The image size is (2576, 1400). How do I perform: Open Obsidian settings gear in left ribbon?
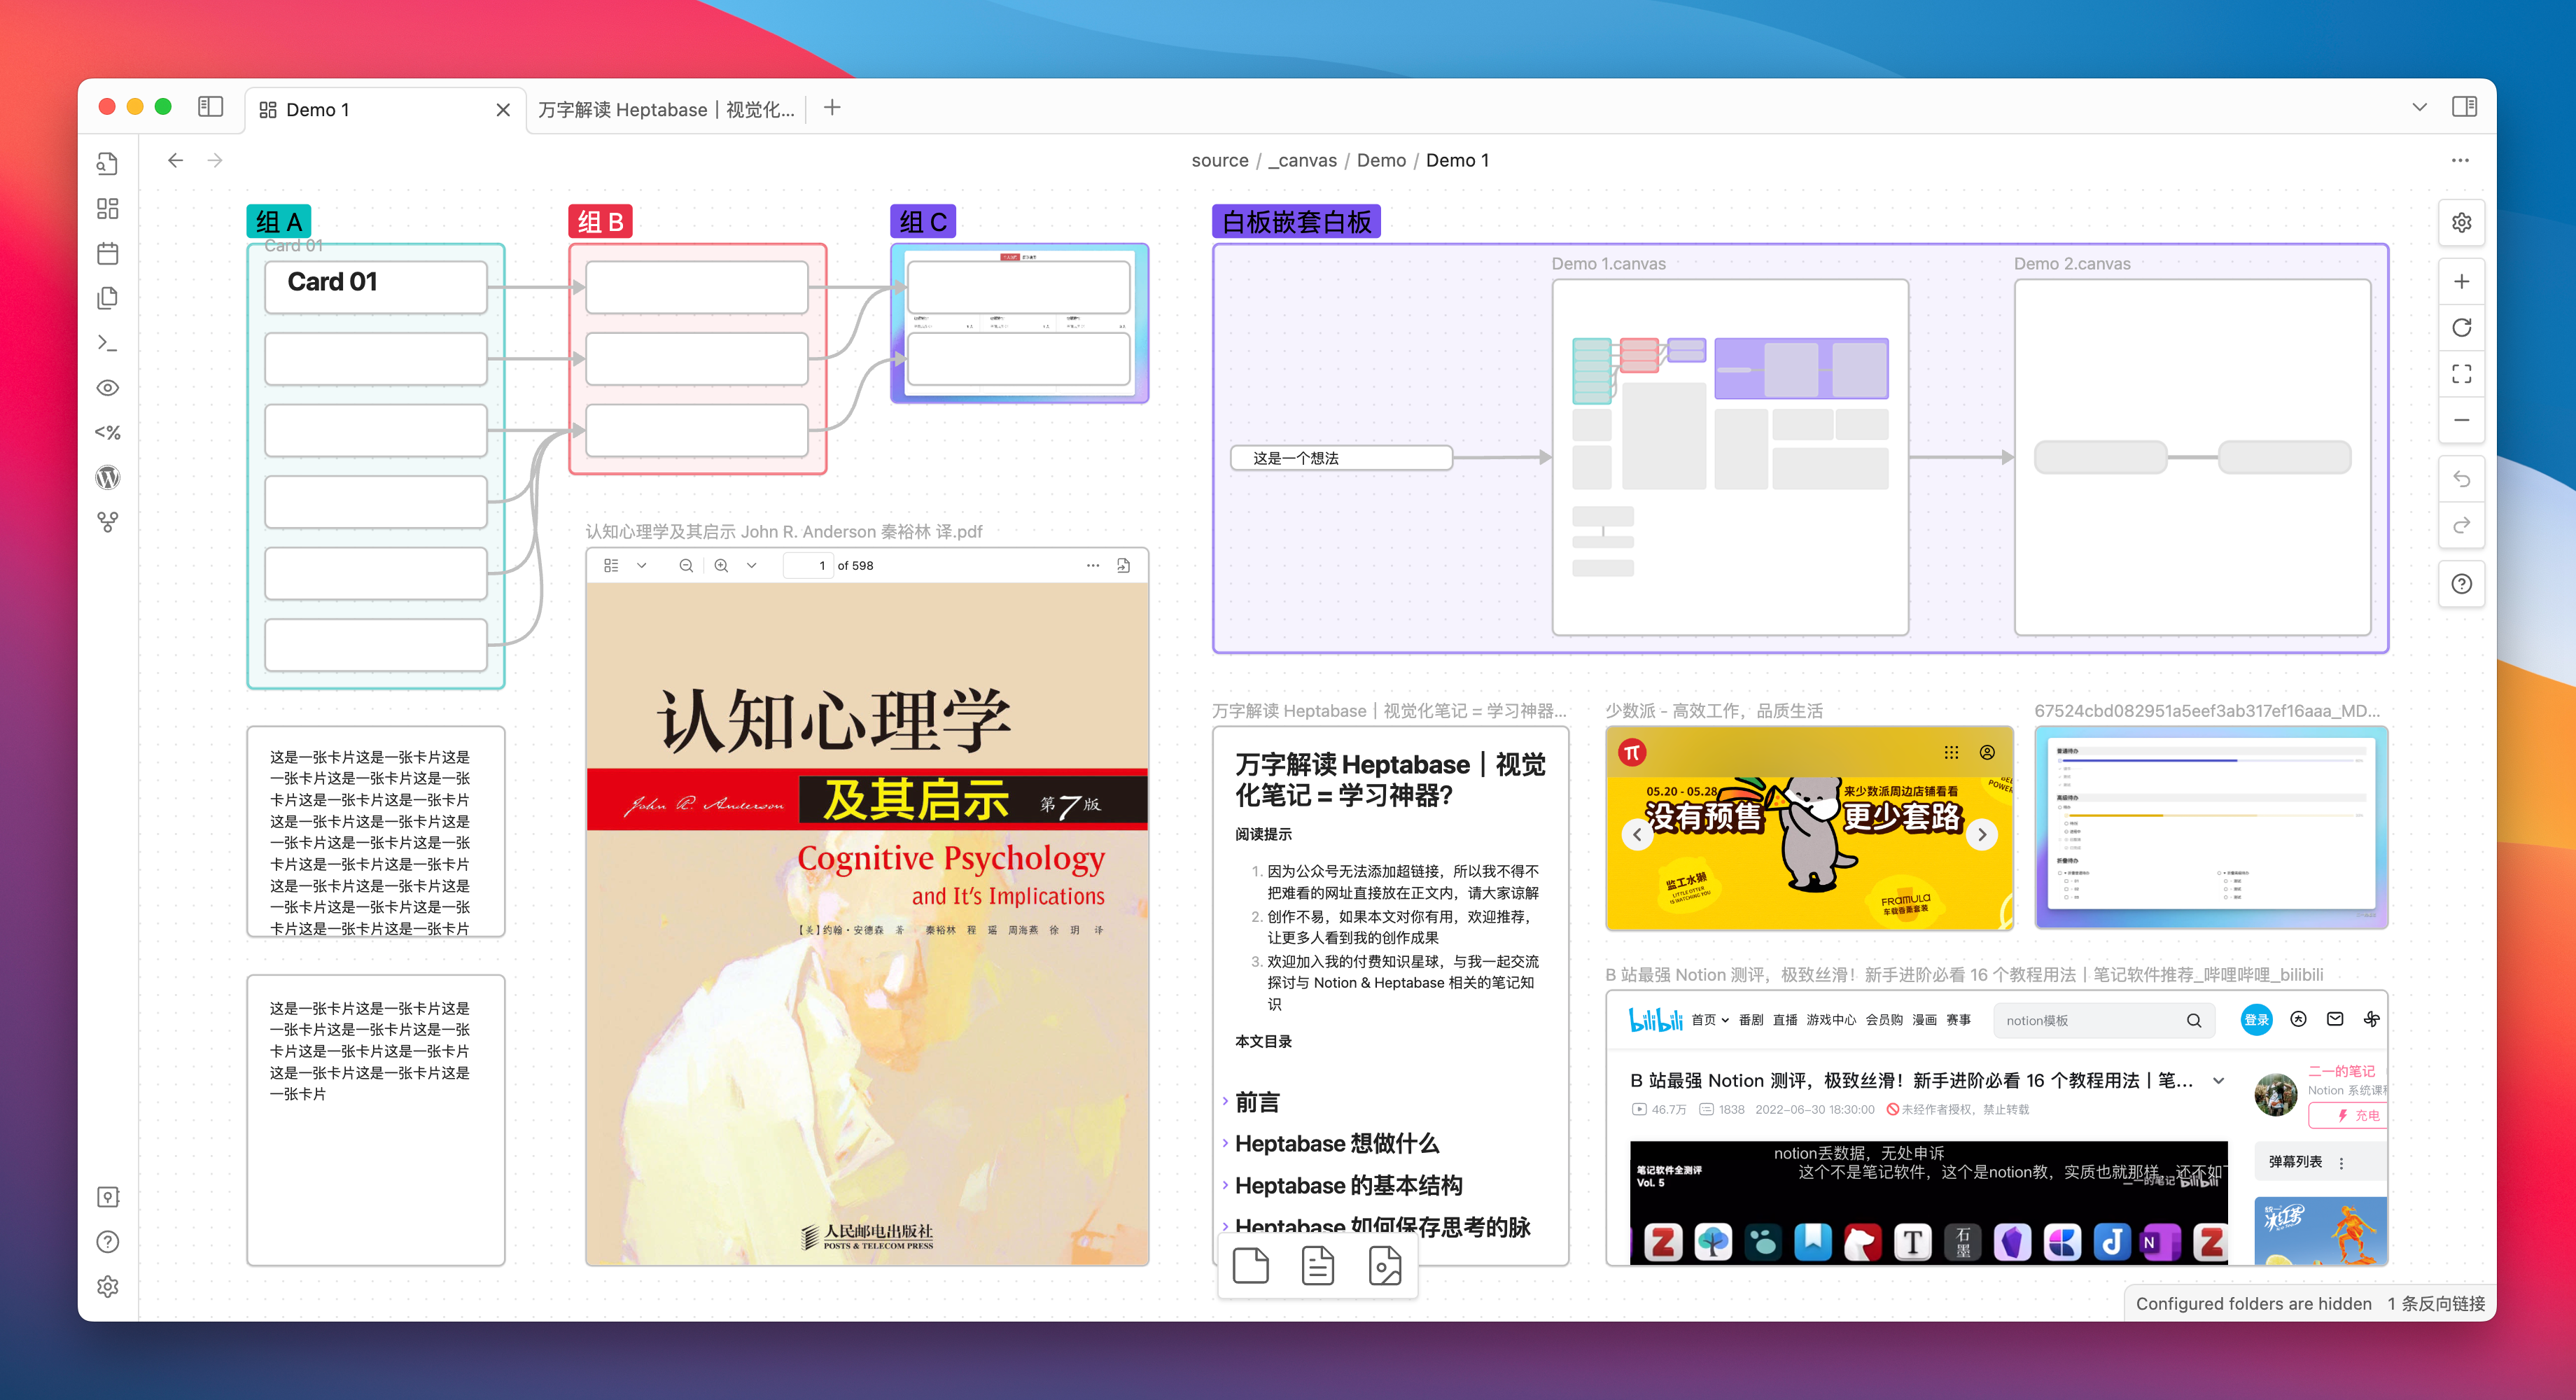coord(108,1287)
